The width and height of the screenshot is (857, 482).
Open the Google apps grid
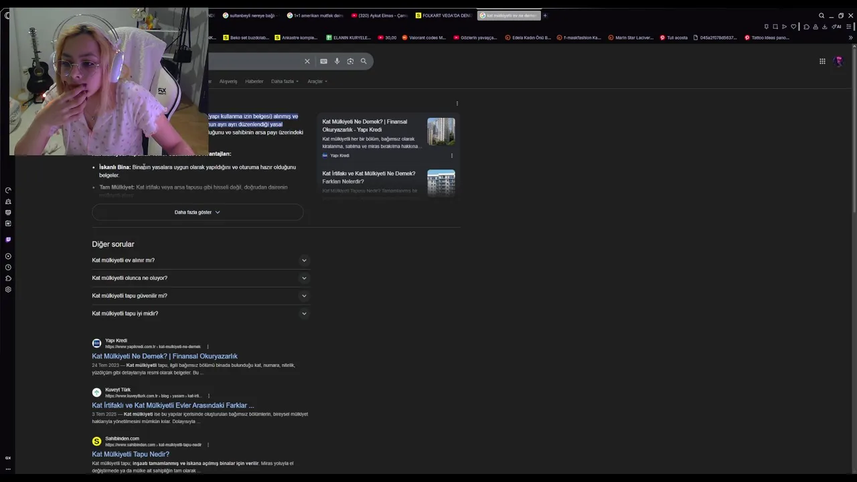(822, 62)
